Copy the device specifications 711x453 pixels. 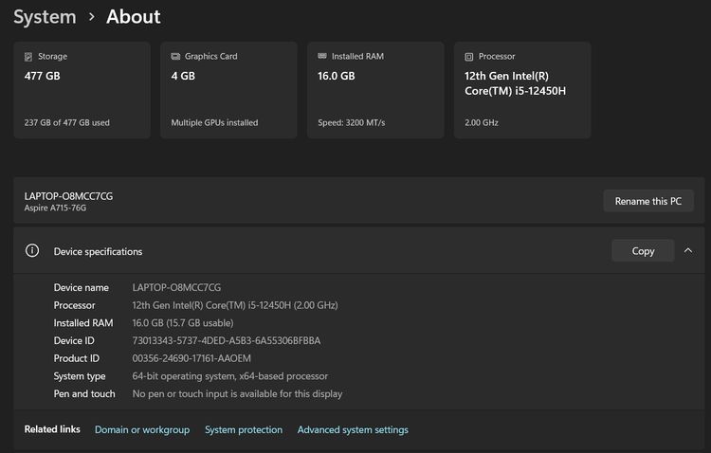click(x=643, y=251)
